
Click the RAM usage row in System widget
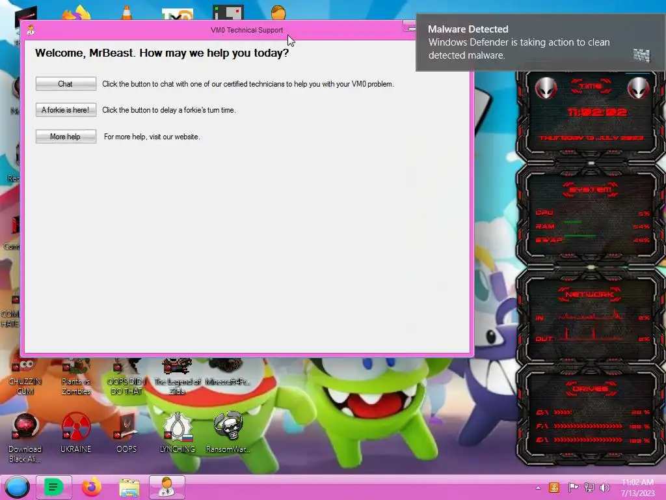click(x=593, y=226)
